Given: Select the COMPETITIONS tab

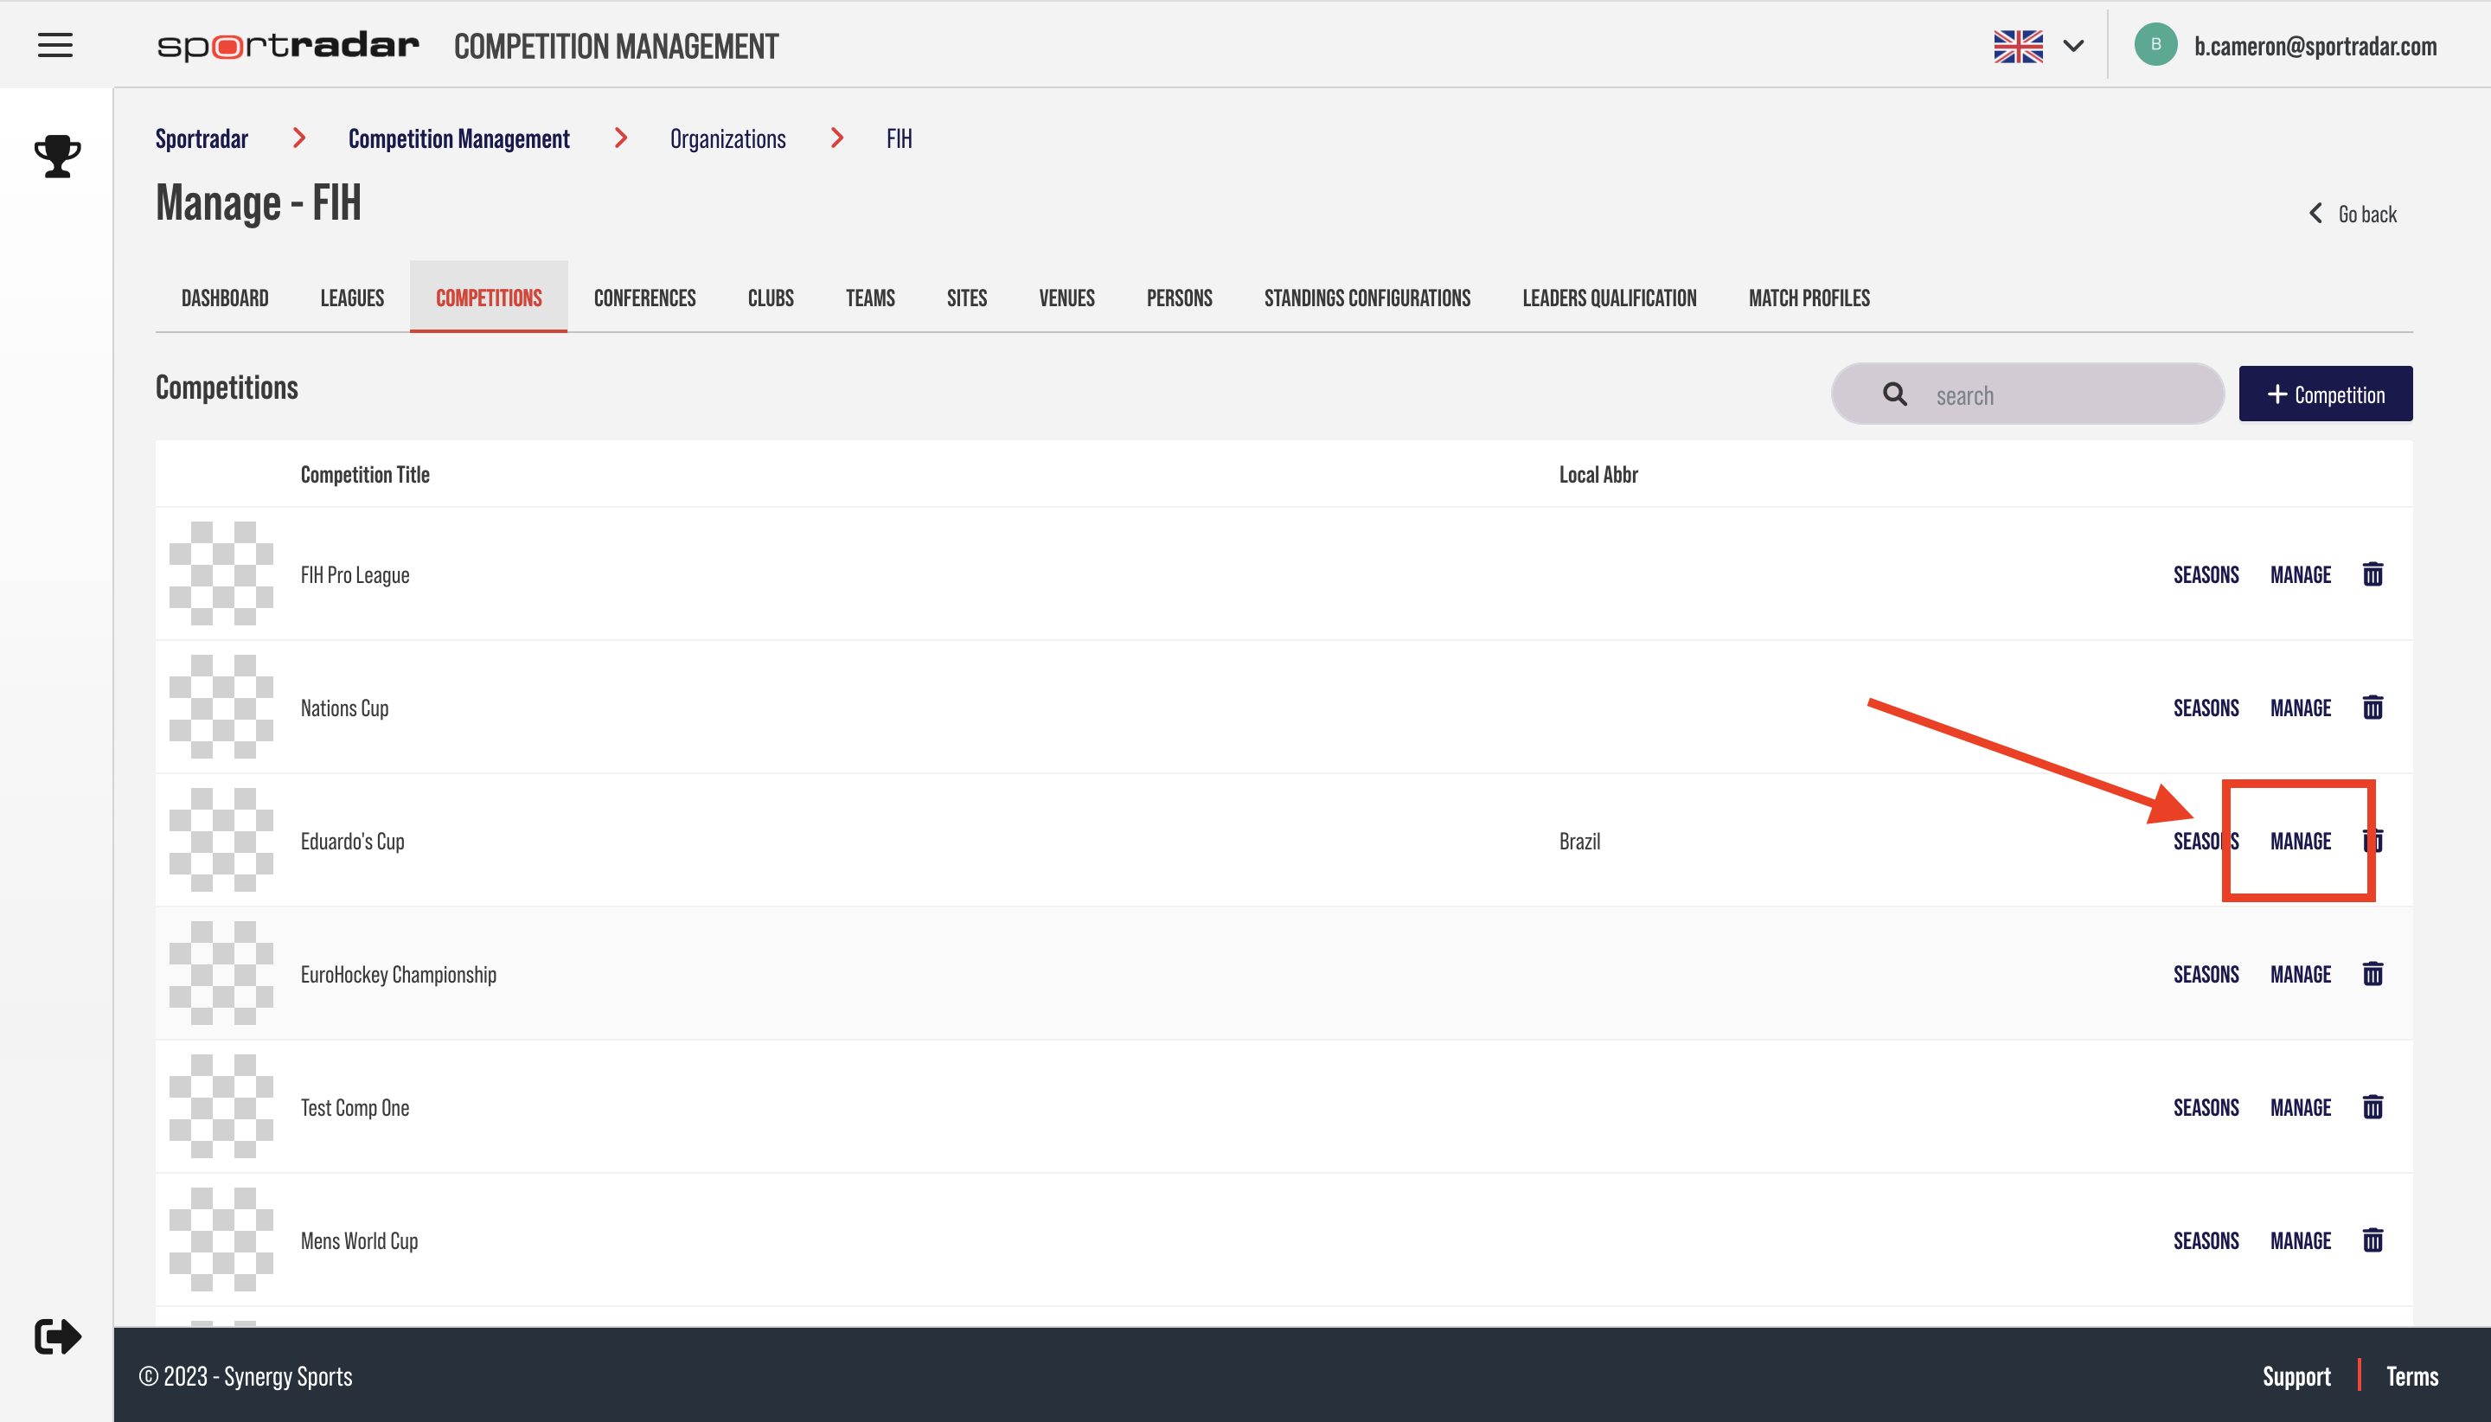Looking at the screenshot, I should (488, 296).
